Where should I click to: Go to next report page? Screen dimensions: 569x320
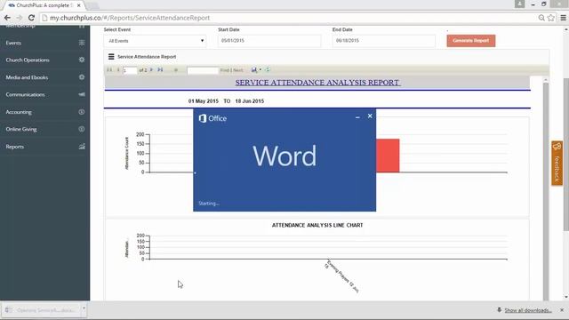coord(152,69)
